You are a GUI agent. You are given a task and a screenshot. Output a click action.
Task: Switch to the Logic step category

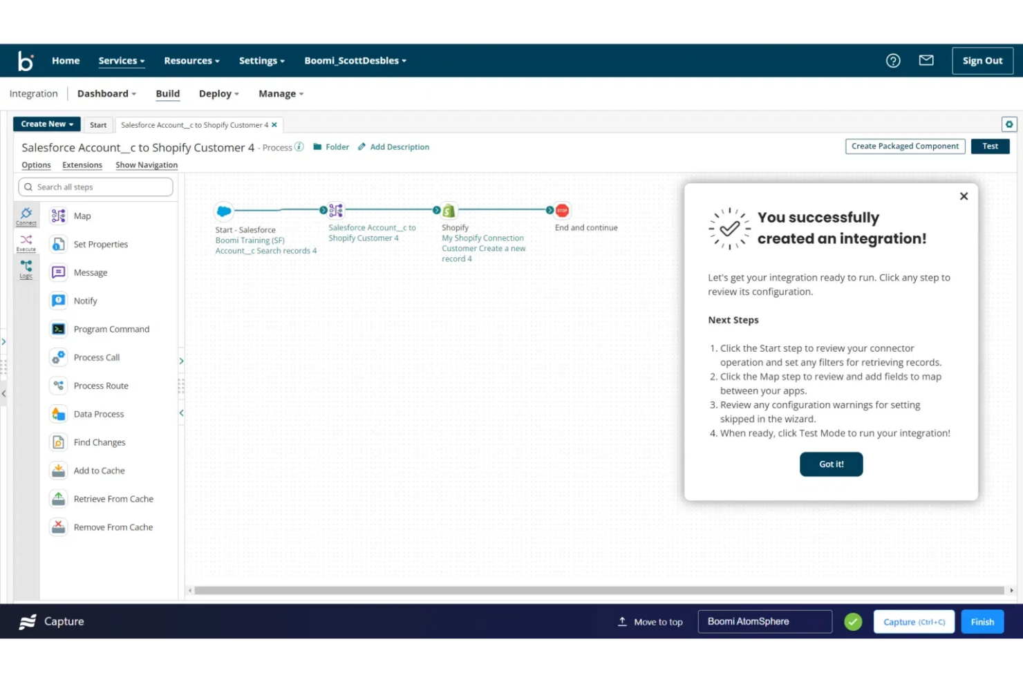click(26, 267)
